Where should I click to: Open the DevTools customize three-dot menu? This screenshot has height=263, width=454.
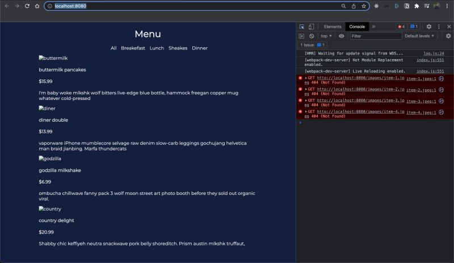pyautogui.click(x=439, y=27)
